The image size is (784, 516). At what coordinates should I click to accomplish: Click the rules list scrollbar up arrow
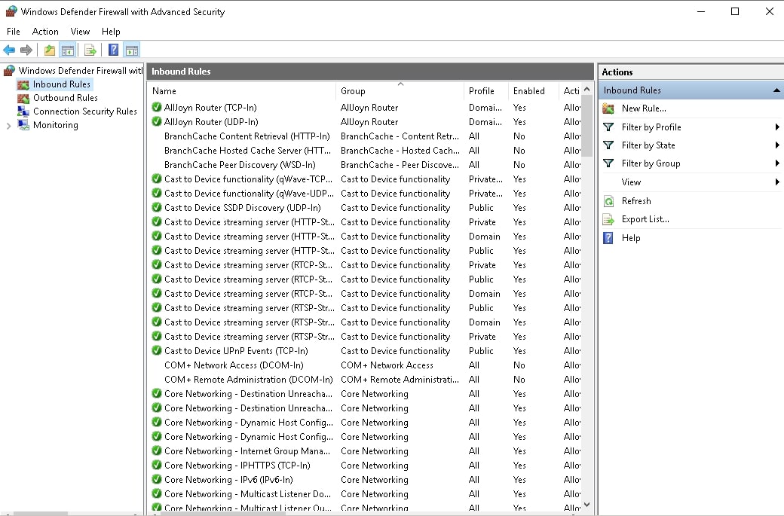tap(587, 90)
